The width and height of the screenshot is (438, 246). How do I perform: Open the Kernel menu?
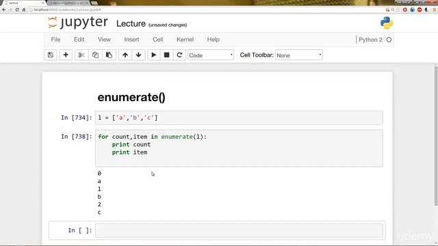tap(185, 40)
